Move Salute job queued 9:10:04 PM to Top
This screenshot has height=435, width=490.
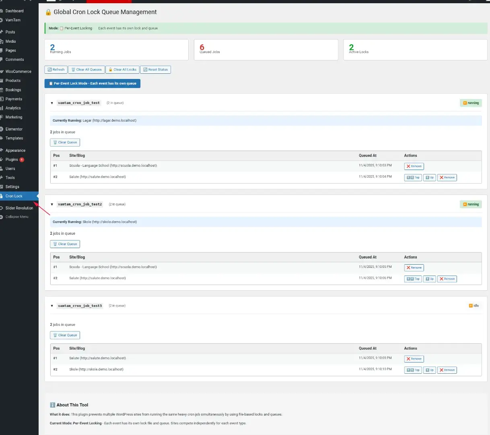[x=413, y=178]
